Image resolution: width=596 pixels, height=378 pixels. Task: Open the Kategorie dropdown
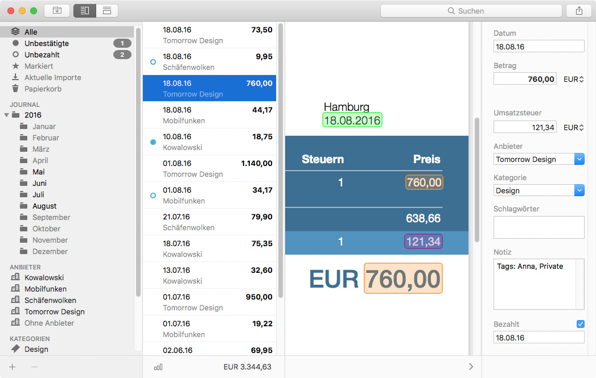[579, 190]
